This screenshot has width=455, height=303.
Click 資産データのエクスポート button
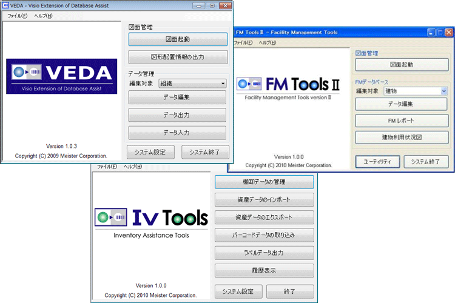coord(265,218)
